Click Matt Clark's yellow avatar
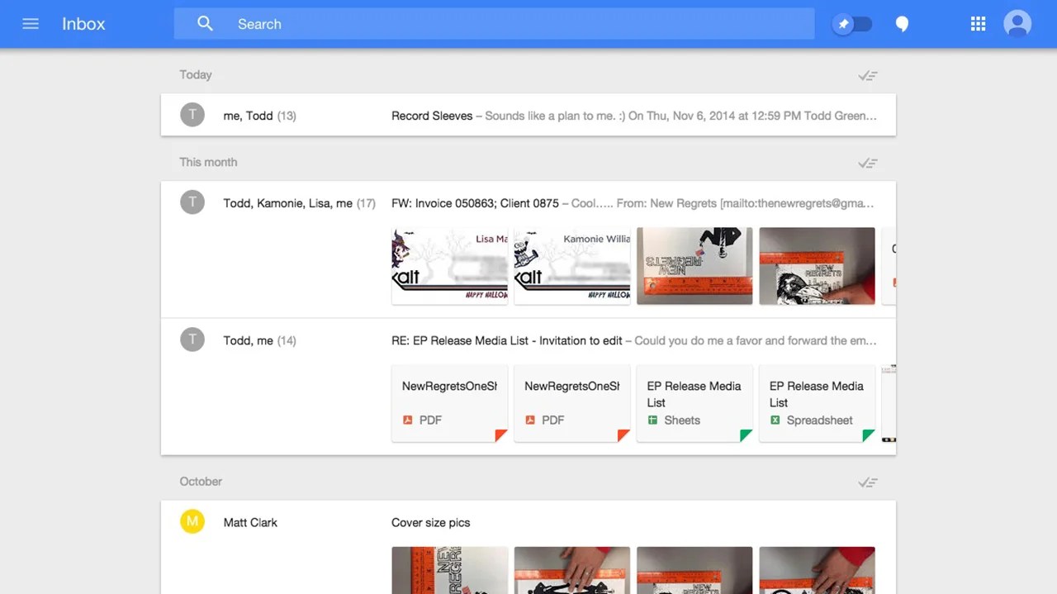The height and width of the screenshot is (594, 1057). coord(192,521)
